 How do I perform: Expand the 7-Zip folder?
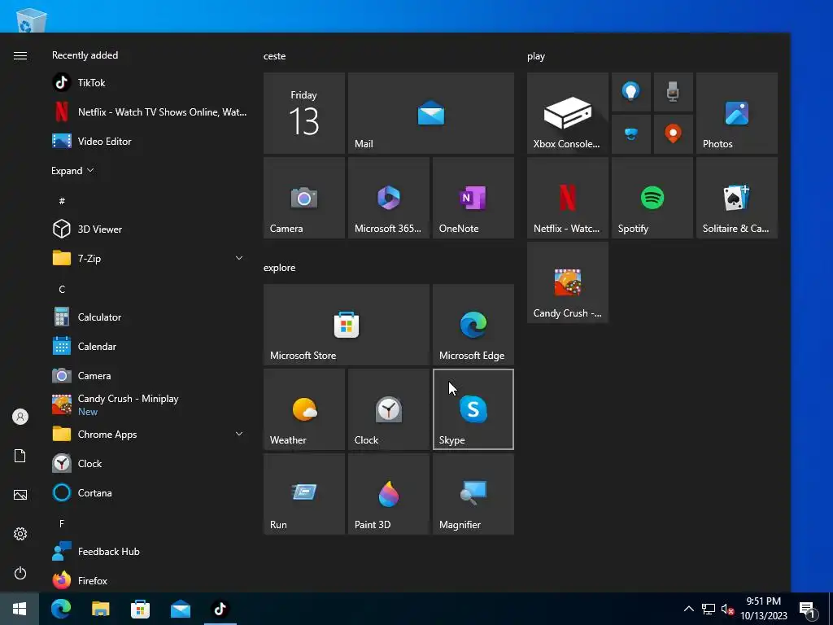[149, 258]
